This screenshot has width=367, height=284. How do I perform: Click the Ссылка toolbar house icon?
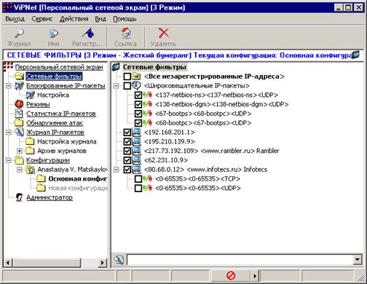click(x=126, y=33)
